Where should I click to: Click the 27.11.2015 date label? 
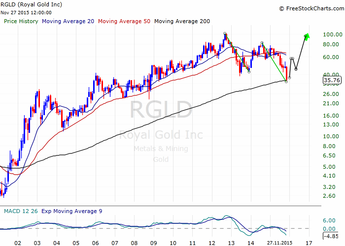coord(279,243)
